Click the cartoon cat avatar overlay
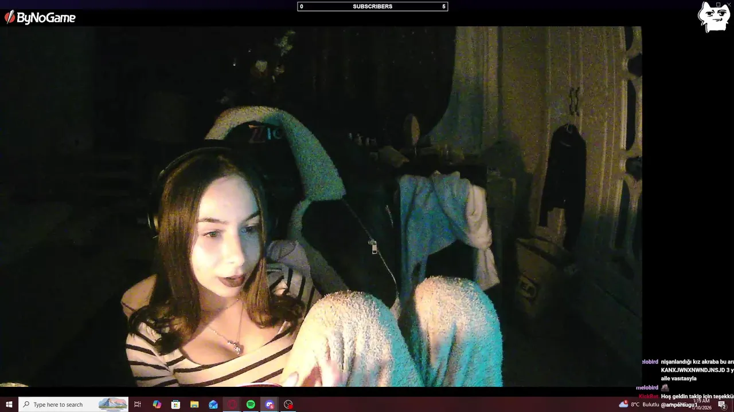Viewport: 734px width, 412px height. pyautogui.click(x=713, y=17)
